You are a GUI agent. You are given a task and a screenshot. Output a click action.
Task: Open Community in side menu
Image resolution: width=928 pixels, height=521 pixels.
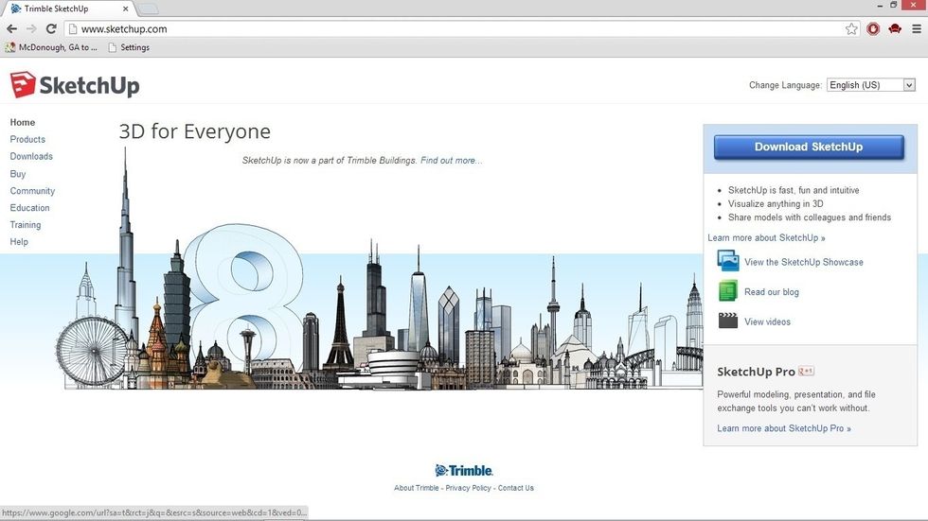click(32, 191)
